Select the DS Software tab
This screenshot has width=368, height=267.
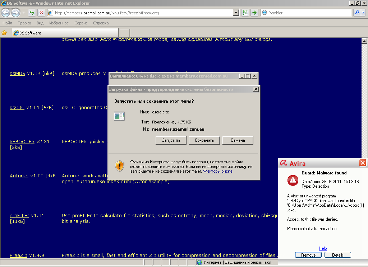point(65,33)
